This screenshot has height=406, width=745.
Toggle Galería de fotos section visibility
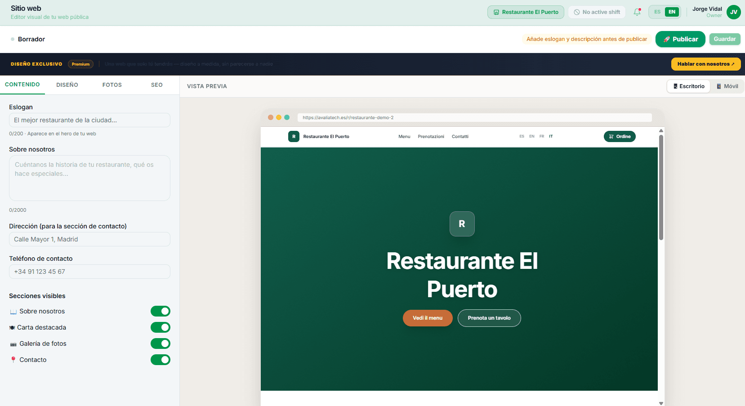(x=161, y=344)
